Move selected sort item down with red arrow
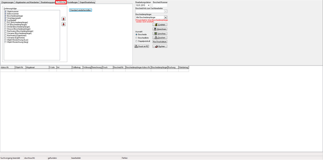Viewport: 323px width, 160px height. pos(64,24)
